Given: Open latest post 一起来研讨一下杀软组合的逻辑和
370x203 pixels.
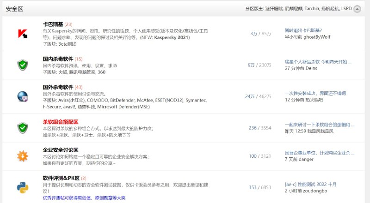Looking at the screenshot, I should click(320, 125).
